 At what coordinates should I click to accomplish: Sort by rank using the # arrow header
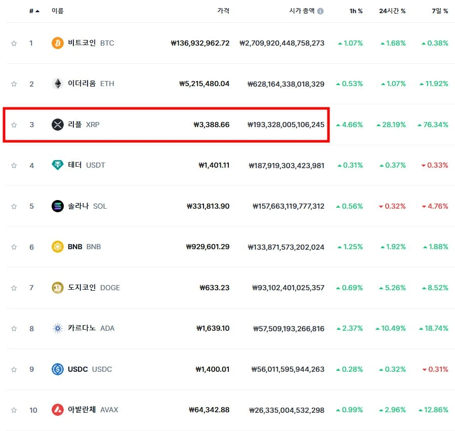pos(34,11)
